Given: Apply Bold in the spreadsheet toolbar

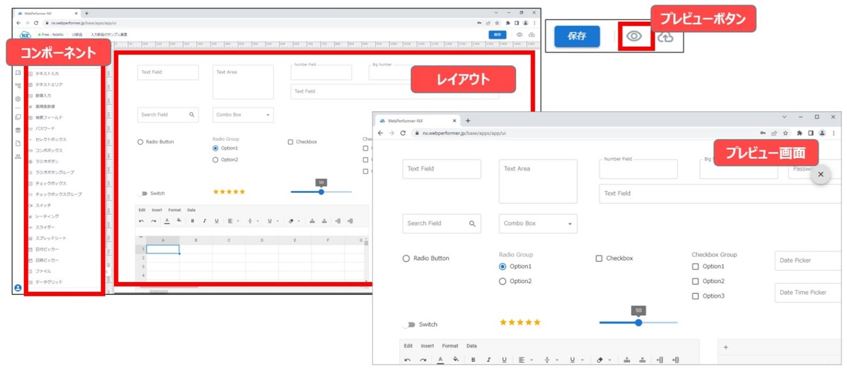Looking at the screenshot, I should pyautogui.click(x=473, y=359).
